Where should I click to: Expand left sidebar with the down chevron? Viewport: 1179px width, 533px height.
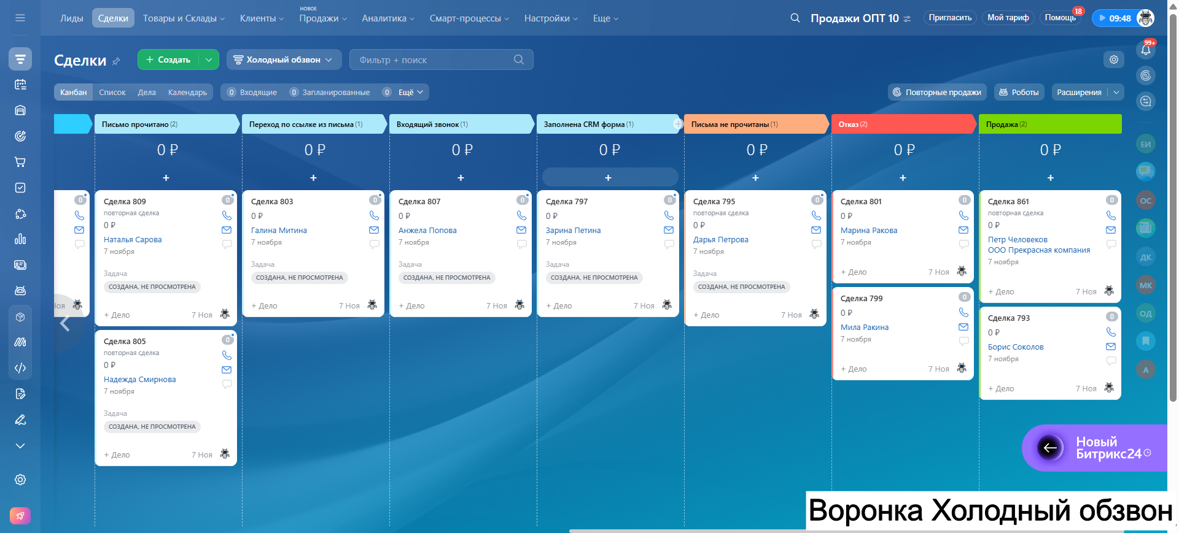pos(20,446)
